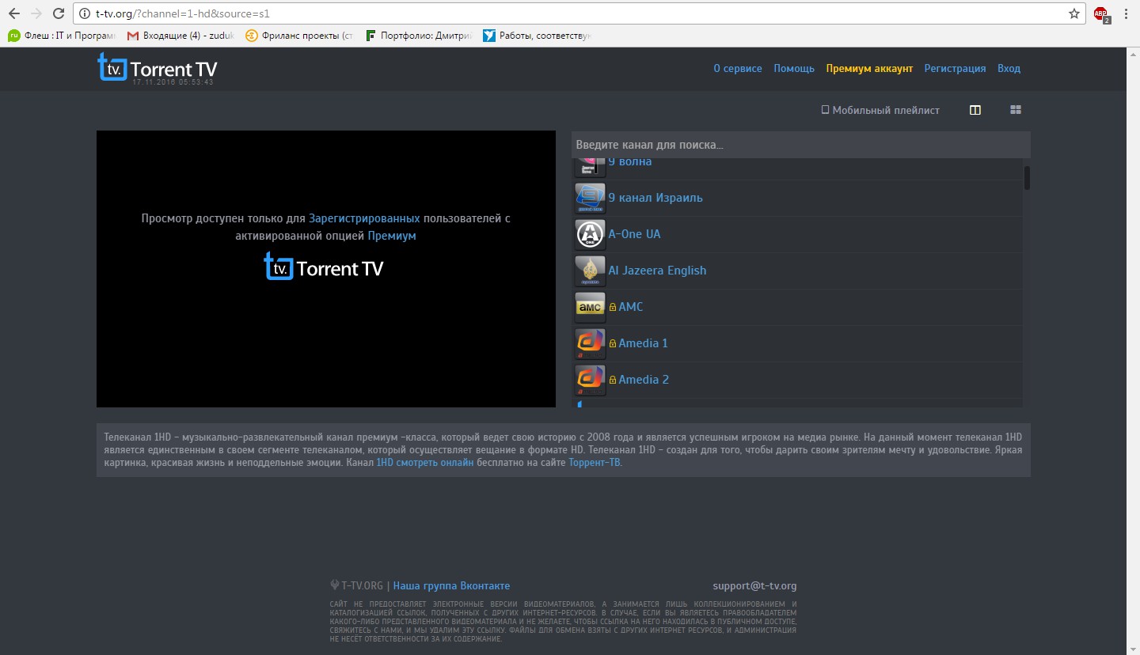
Task: Select the AMC channel name
Action: click(631, 307)
